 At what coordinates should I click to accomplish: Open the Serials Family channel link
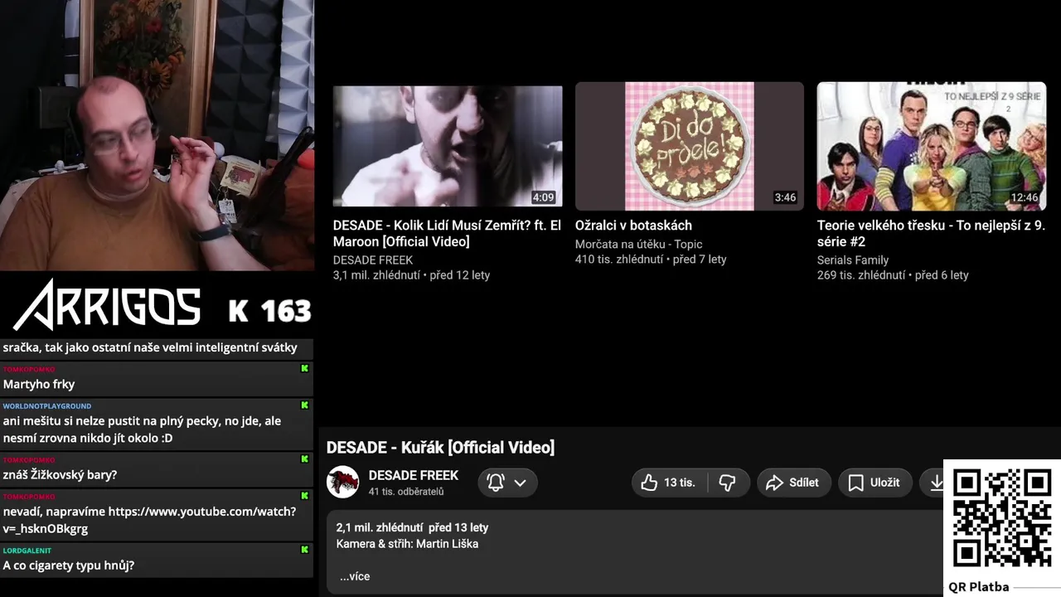click(853, 260)
